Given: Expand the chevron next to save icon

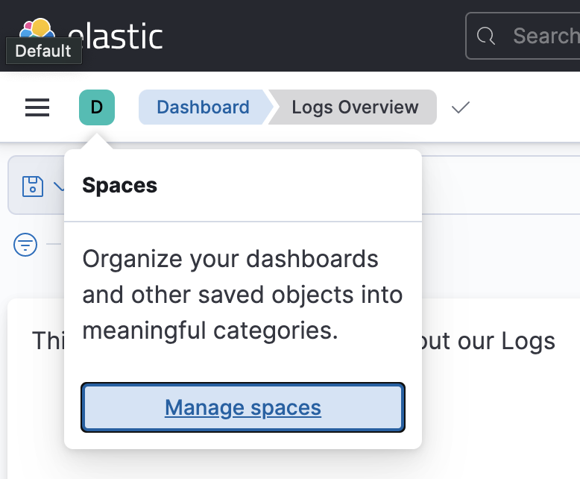Looking at the screenshot, I should 58,186.
